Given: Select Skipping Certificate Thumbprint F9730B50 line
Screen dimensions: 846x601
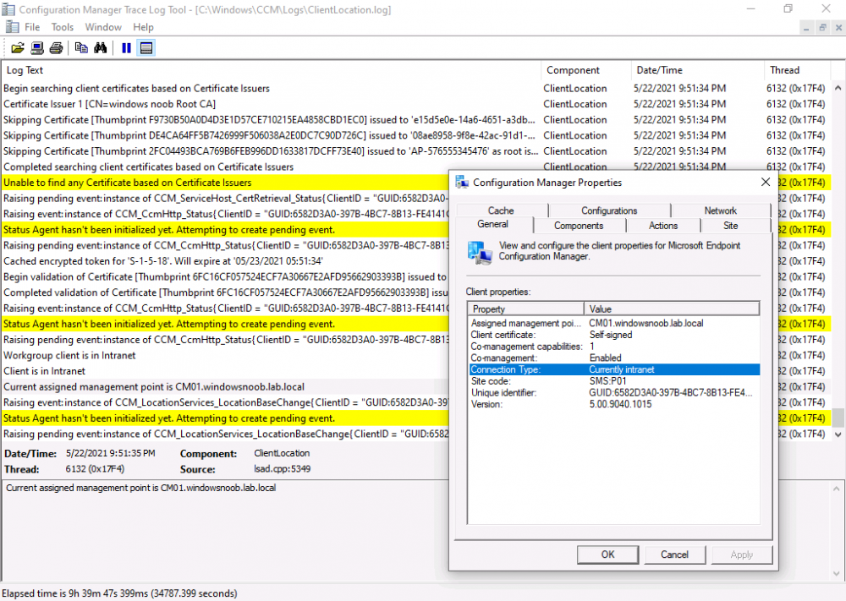Looking at the screenshot, I should click(415, 120).
